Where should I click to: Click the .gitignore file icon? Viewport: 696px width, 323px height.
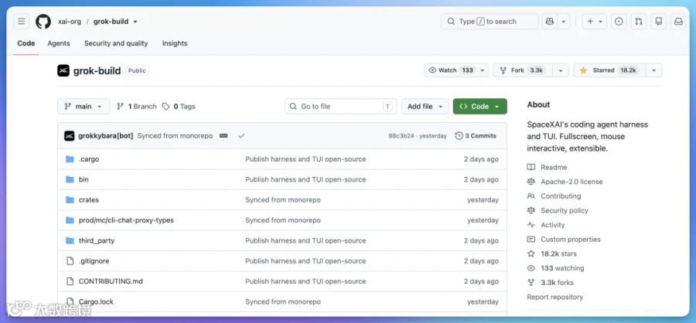pos(70,261)
